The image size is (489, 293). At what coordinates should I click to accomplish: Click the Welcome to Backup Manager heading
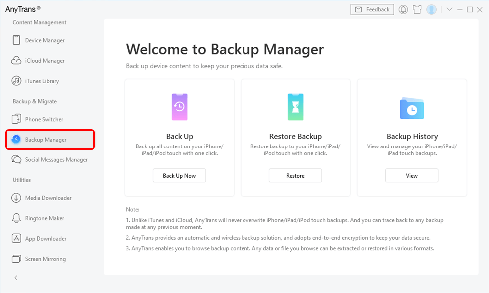225,49
